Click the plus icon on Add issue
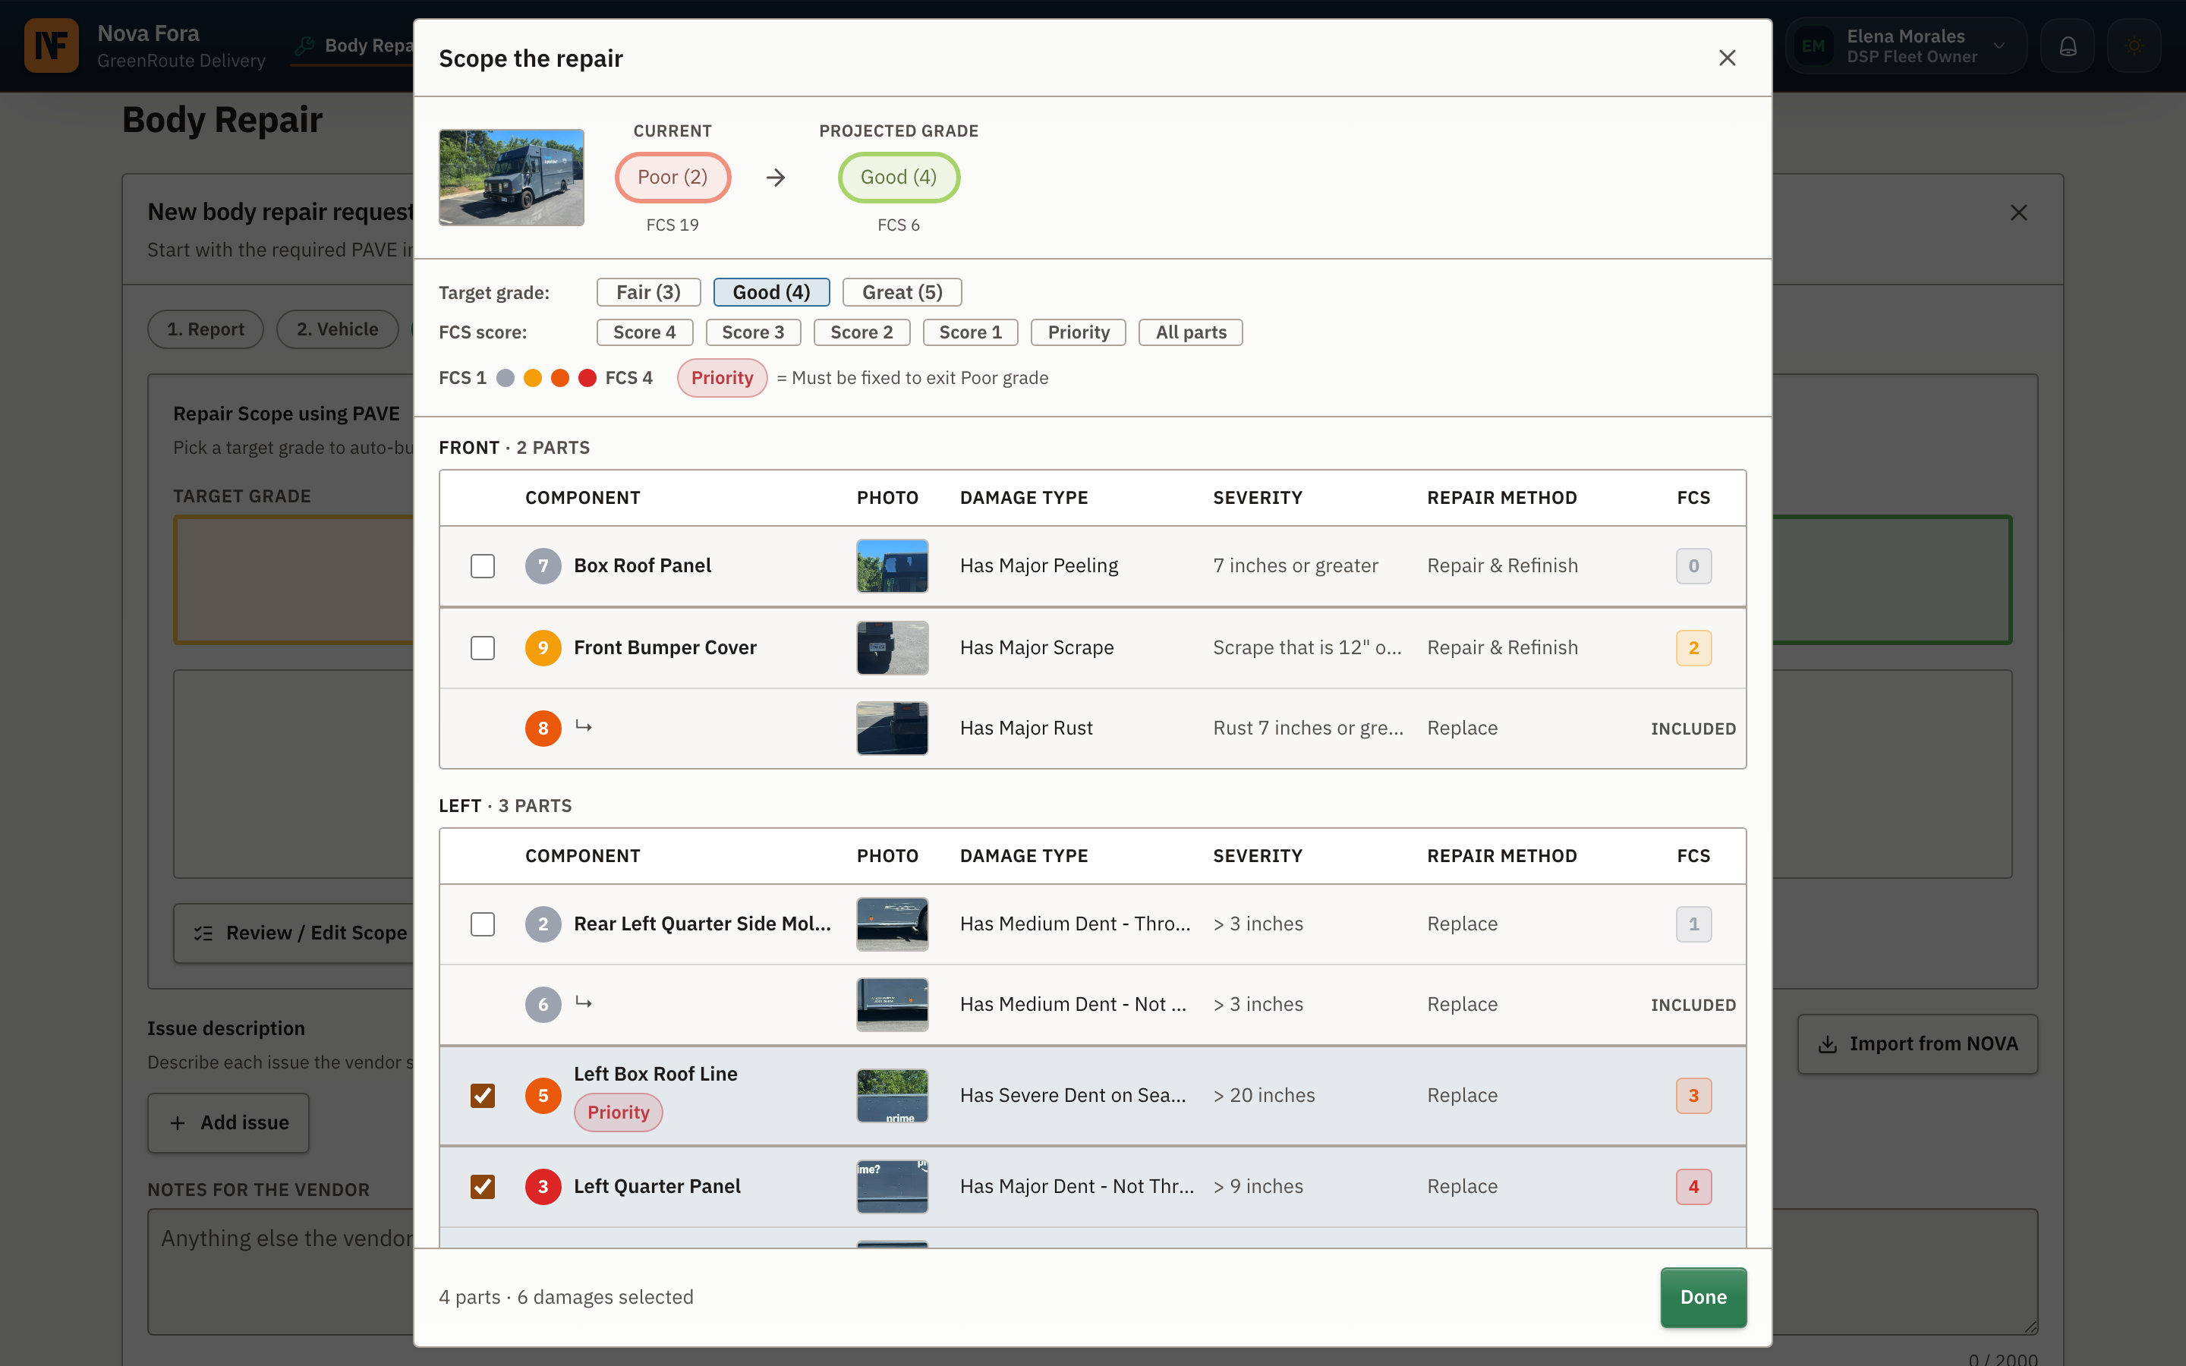Image resolution: width=2186 pixels, height=1366 pixels. coord(178,1123)
